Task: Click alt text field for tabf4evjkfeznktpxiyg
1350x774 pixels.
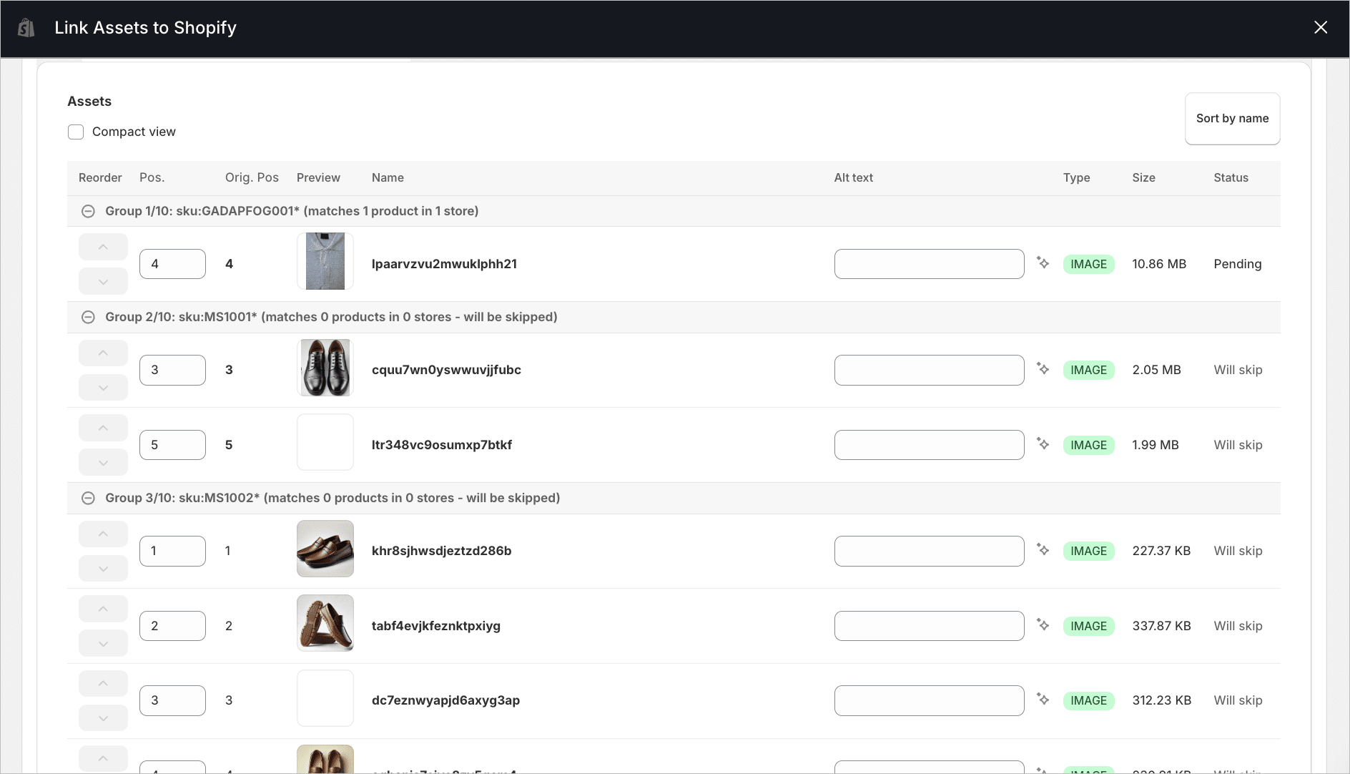Action: tap(929, 626)
